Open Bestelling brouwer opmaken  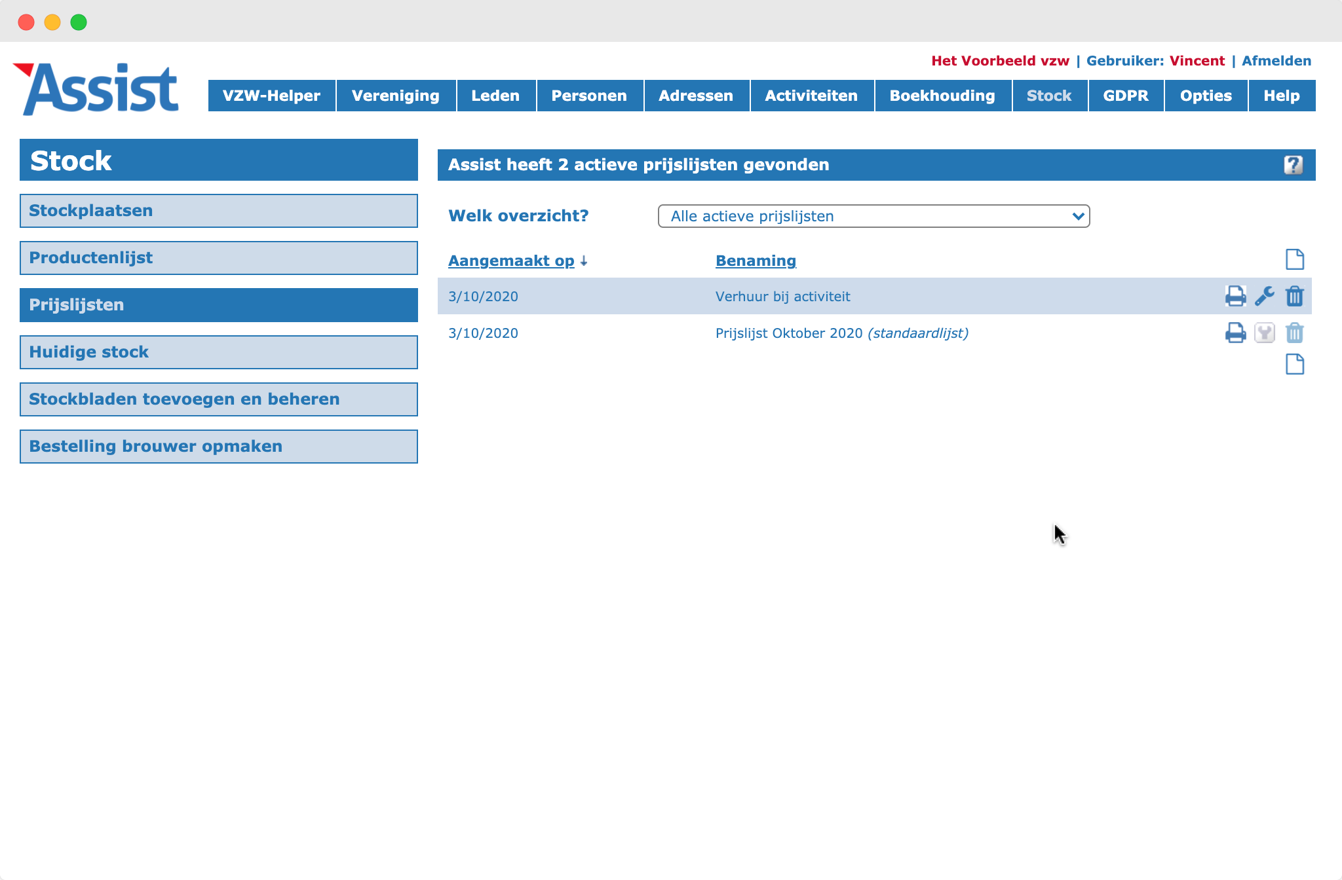click(x=219, y=447)
